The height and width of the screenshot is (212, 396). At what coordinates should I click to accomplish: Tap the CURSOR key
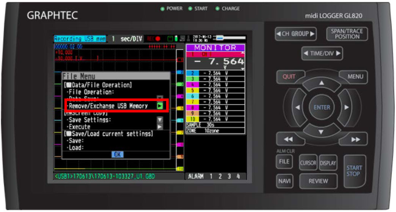(308, 163)
